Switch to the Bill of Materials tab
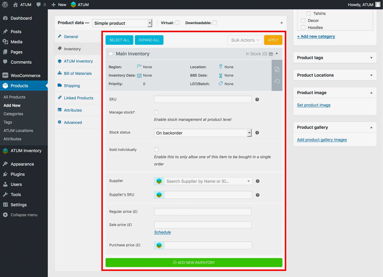 pos(78,74)
